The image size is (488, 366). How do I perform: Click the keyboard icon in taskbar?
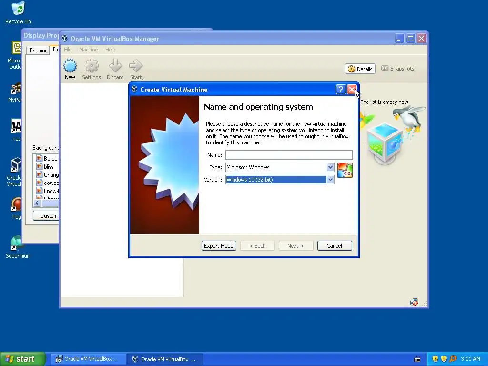[x=417, y=359]
